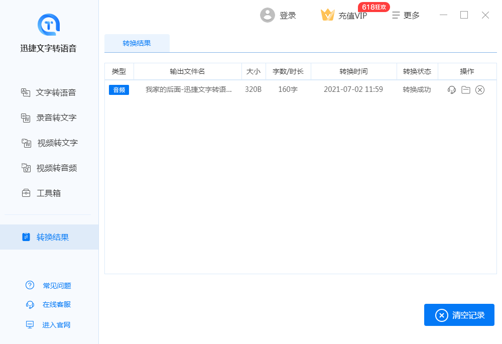
Task: Open the 在线客服 link
Action: 57,304
